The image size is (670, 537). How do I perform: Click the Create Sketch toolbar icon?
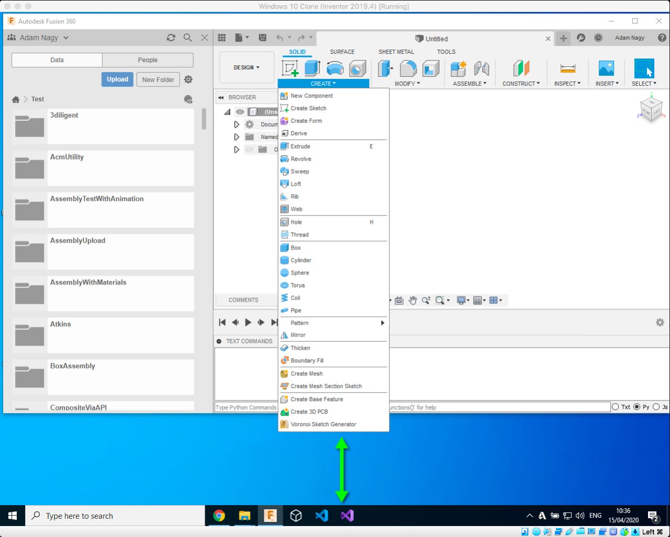(290, 68)
